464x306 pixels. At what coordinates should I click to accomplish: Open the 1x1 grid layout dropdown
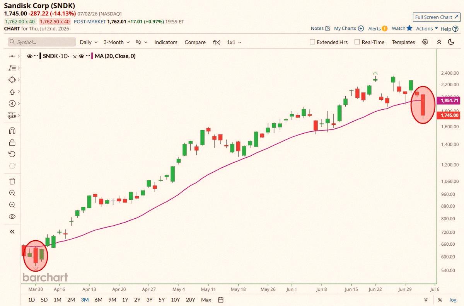tap(234, 42)
